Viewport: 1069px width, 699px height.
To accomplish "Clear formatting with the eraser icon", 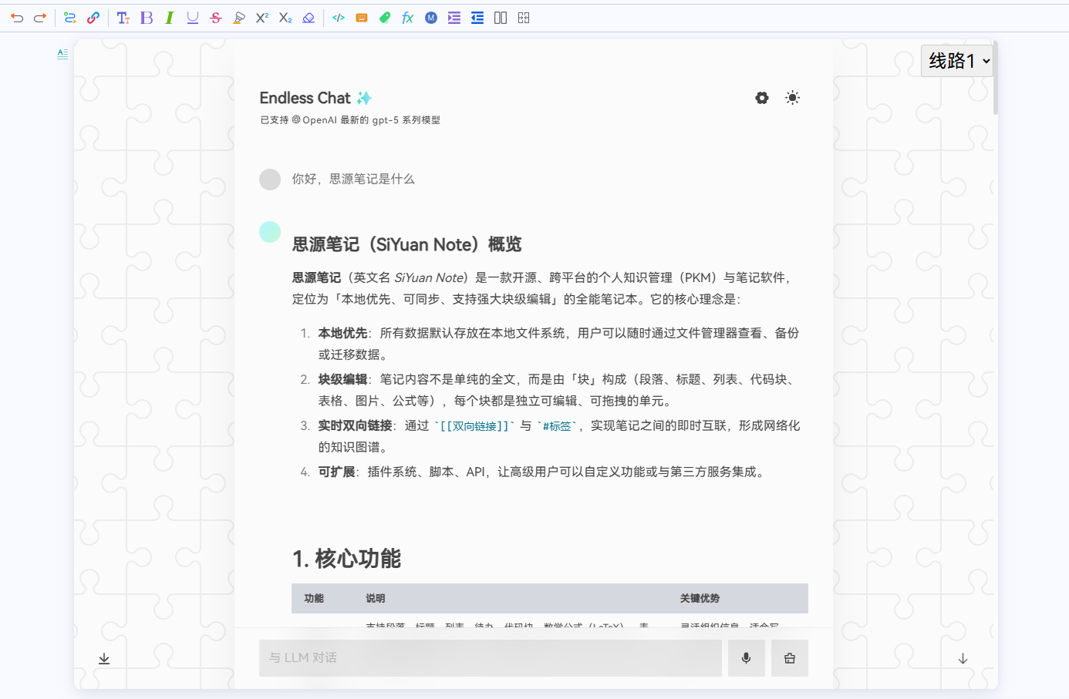I will coord(309,18).
